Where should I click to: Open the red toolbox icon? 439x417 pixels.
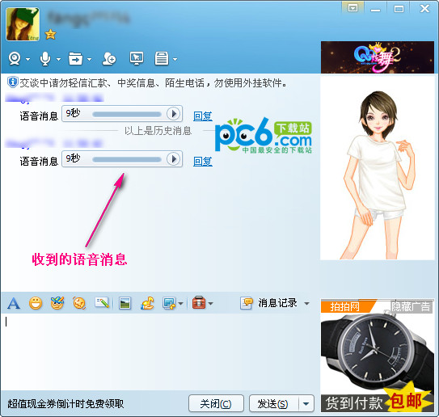tap(199, 303)
